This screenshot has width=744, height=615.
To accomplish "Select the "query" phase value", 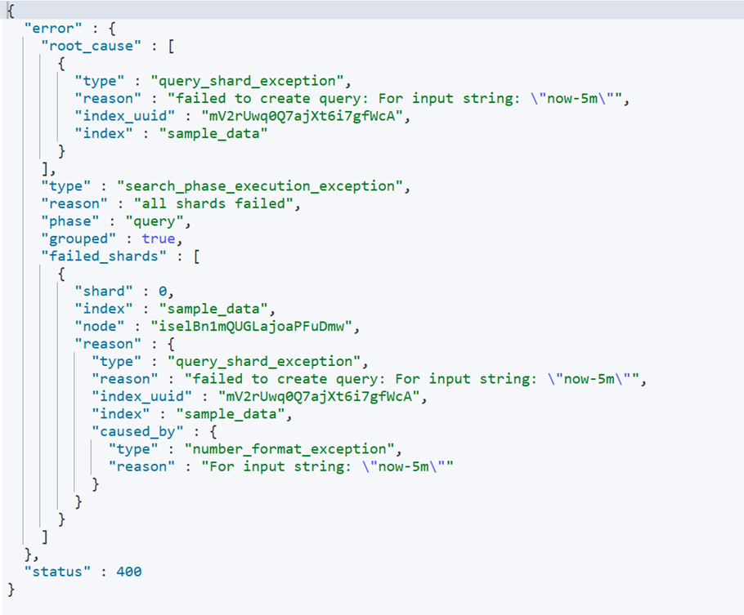I will 155,221.
